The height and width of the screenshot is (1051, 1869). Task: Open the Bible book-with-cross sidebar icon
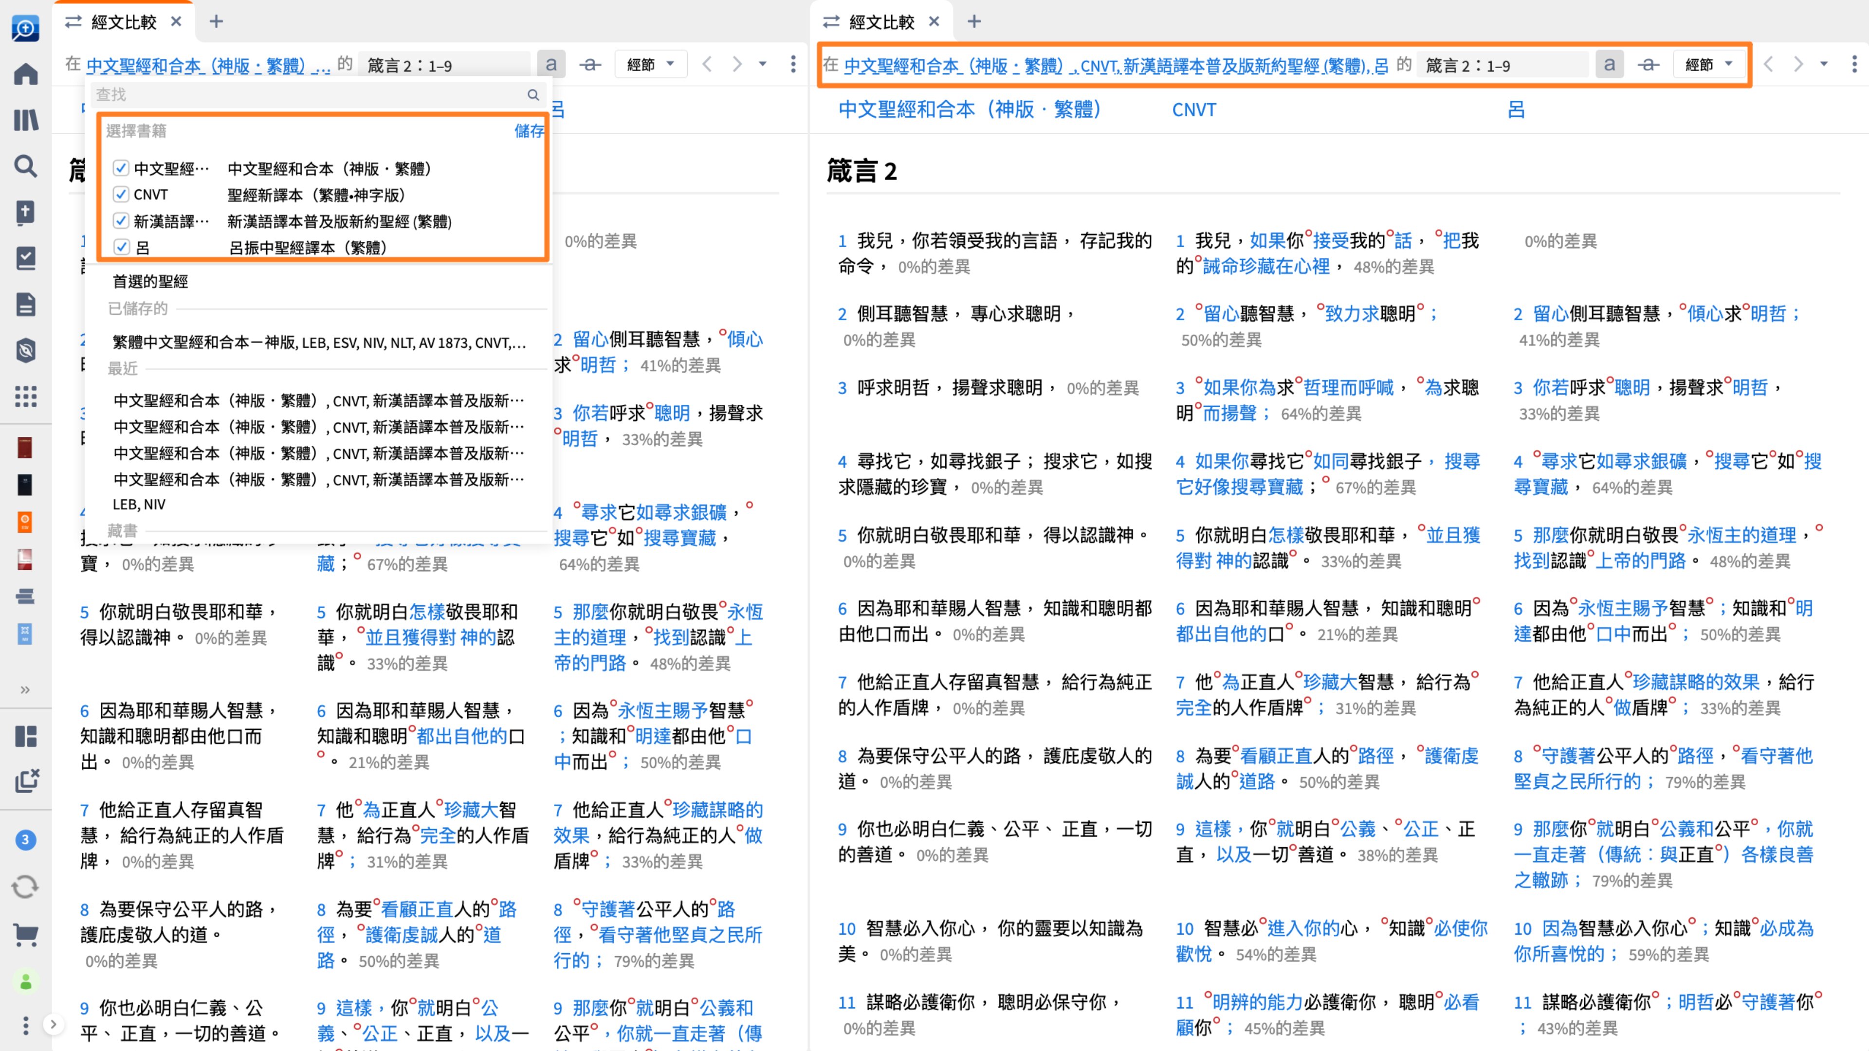tap(26, 212)
